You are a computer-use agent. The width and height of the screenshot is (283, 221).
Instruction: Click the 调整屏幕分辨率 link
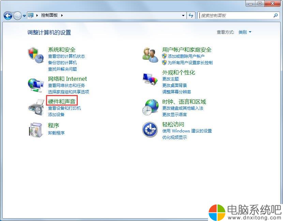(x=177, y=92)
